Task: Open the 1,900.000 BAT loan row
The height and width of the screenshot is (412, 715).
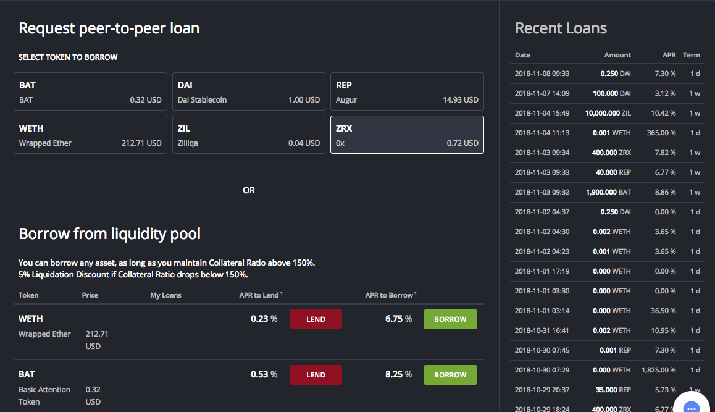Action: point(608,192)
